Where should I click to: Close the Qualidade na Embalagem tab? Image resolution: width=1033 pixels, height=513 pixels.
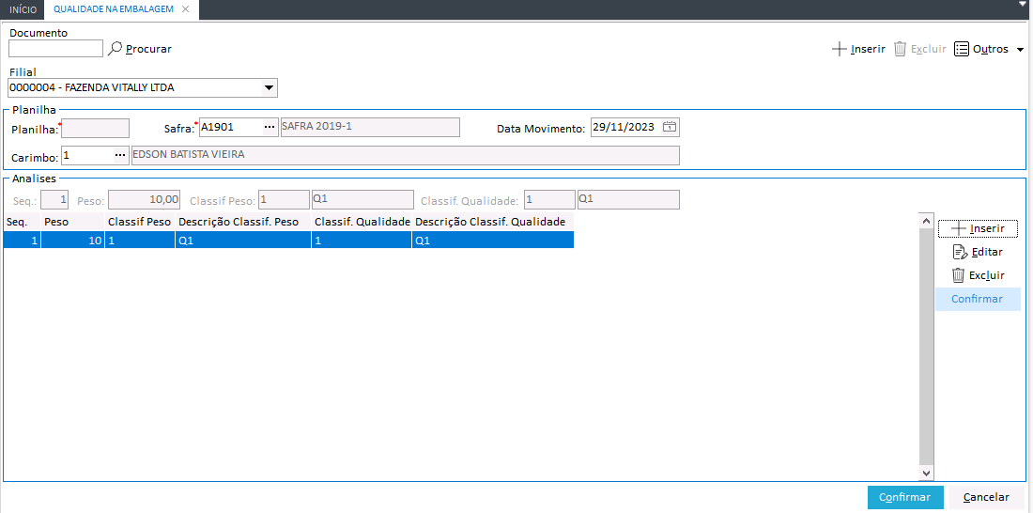point(185,9)
